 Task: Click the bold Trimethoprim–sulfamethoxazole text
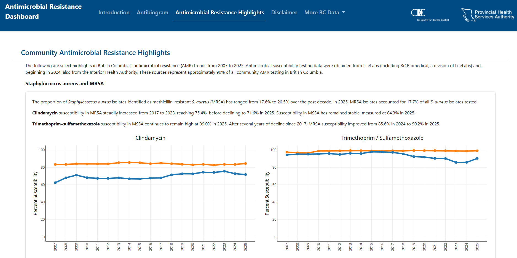pos(66,124)
